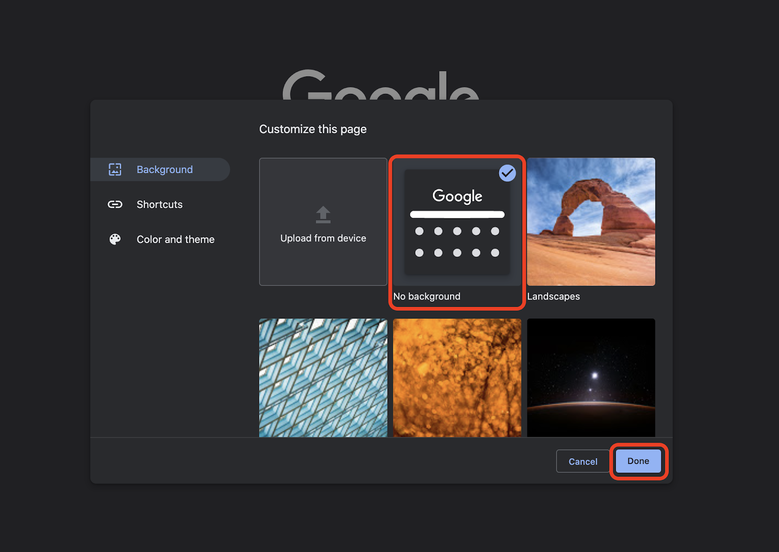The width and height of the screenshot is (779, 552).
Task: Click the 'Customize this page' heading
Action: [313, 129]
